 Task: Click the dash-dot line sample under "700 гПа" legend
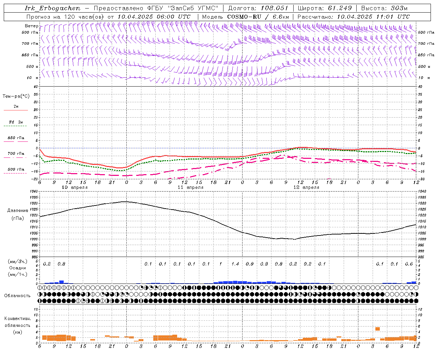[x=15, y=157]
